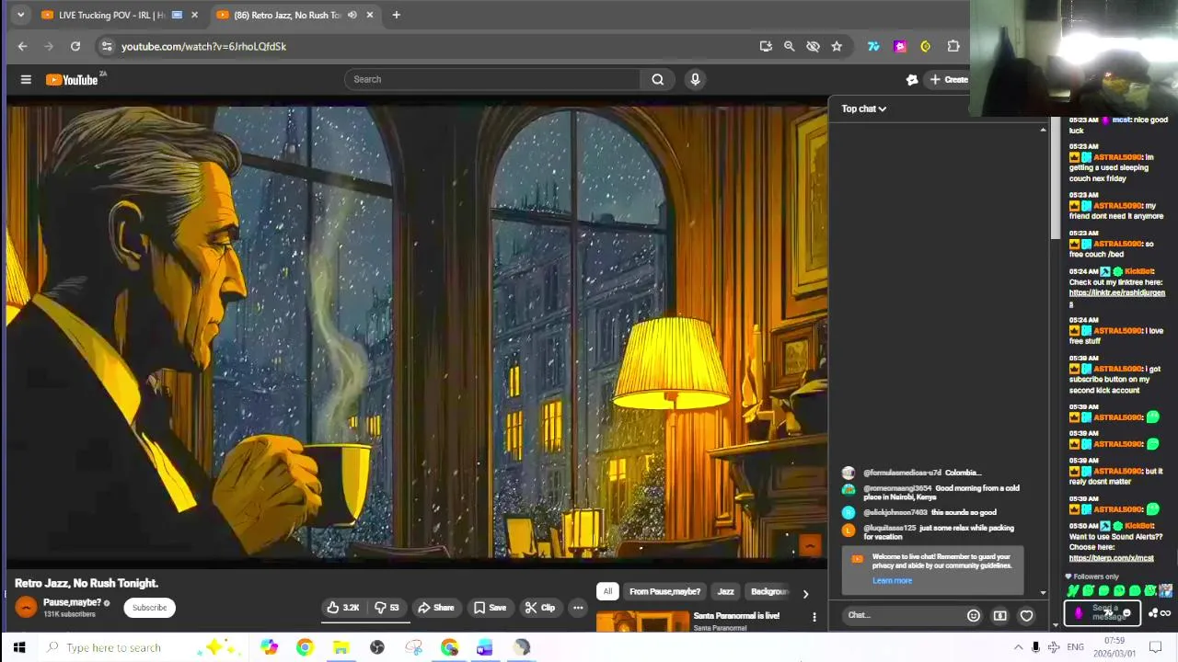Switch to LIVE Trucking POV tab
Screen dimensions: 1178x662
coord(109,15)
